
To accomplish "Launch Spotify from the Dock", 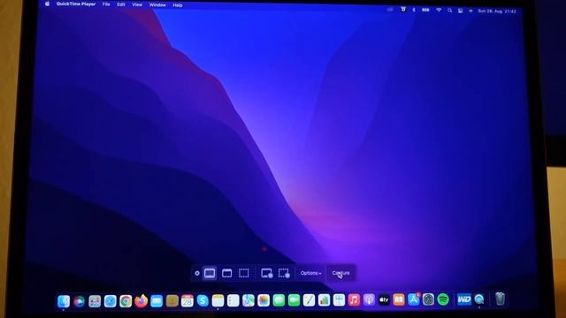I will tap(443, 299).
